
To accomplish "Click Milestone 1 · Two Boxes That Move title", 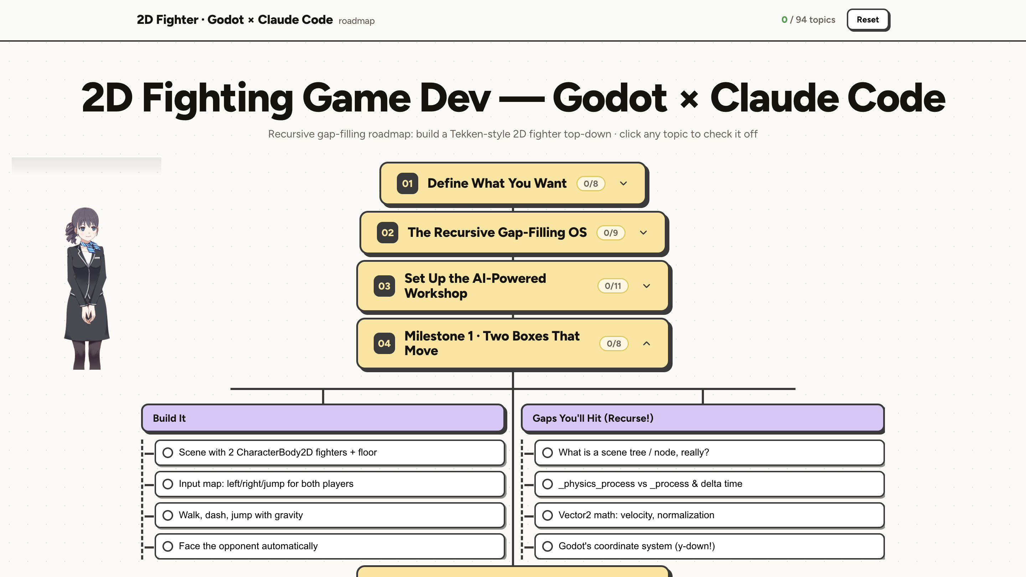I will (x=492, y=343).
